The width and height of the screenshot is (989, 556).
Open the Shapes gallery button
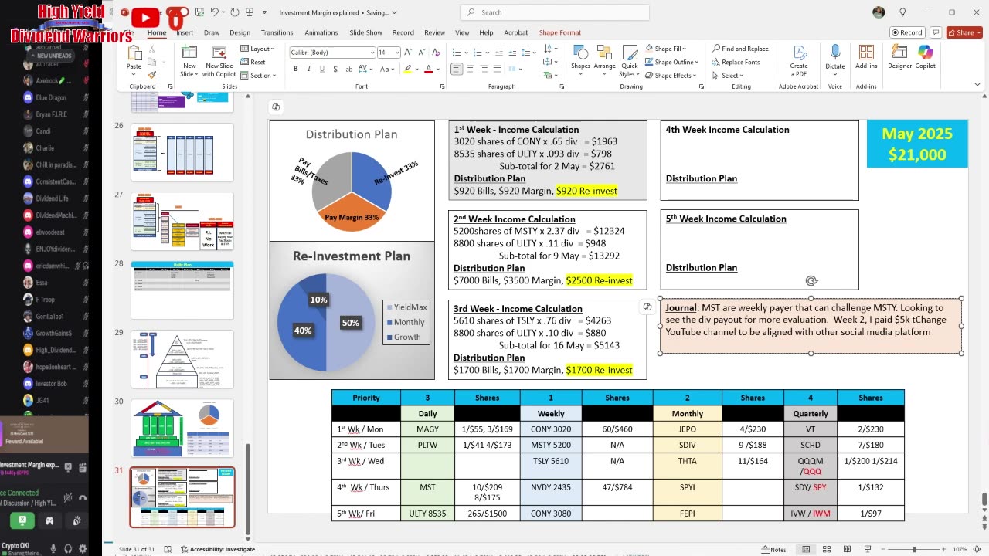[580, 58]
